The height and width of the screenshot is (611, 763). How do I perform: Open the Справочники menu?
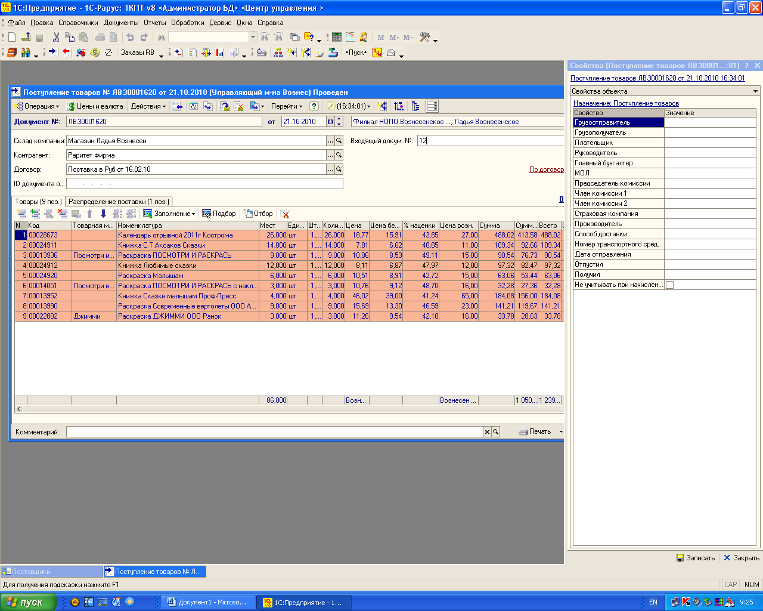coord(78,23)
